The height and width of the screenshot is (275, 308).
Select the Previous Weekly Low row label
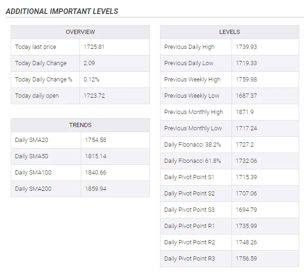click(x=192, y=96)
